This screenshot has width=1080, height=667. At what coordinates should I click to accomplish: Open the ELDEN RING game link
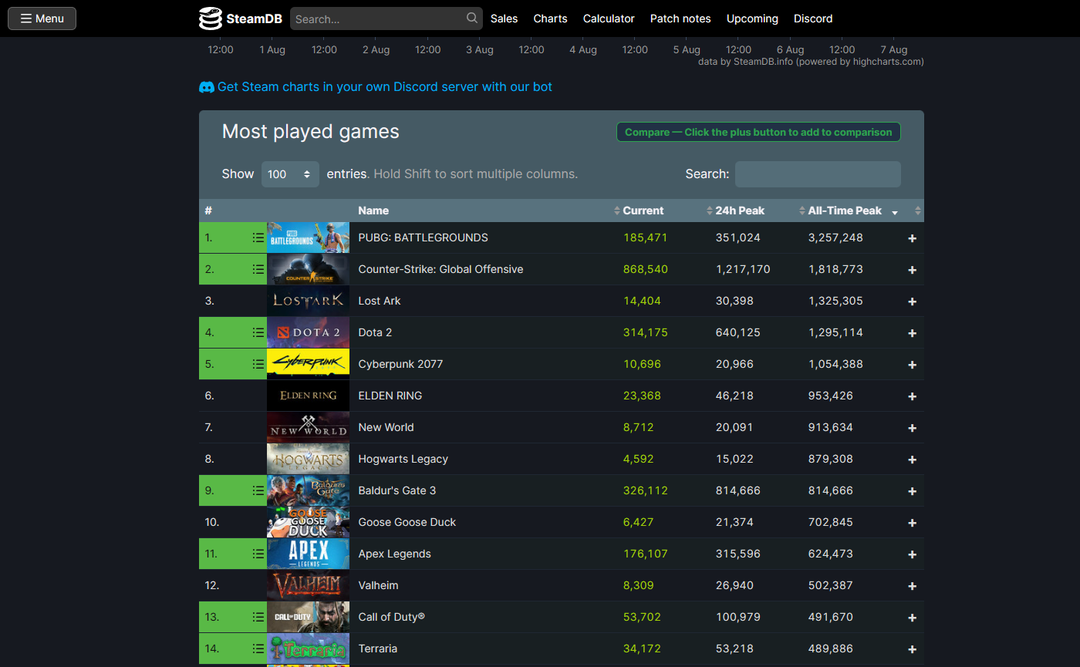pyautogui.click(x=390, y=396)
